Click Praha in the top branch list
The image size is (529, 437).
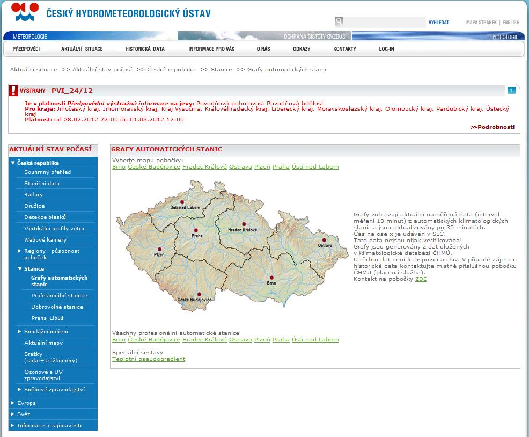[x=281, y=167]
